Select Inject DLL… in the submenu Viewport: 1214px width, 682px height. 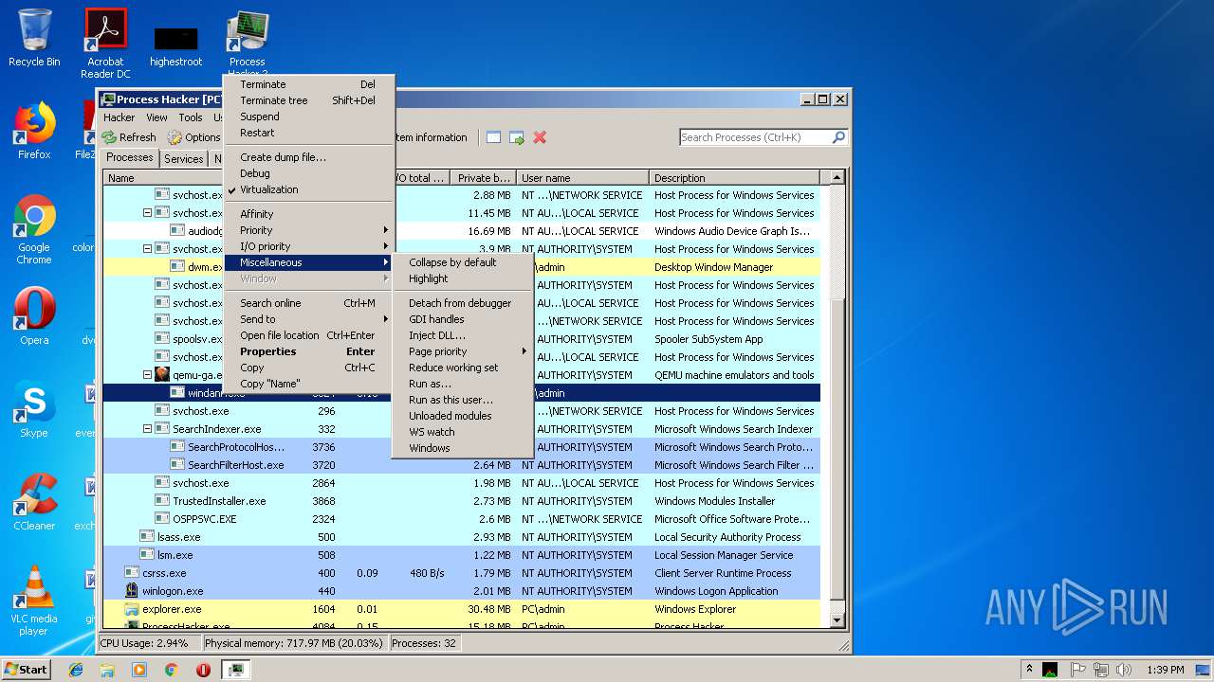tap(463, 335)
